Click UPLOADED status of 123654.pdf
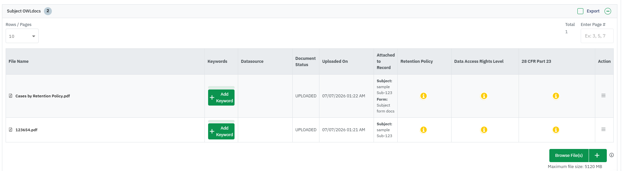The height and width of the screenshot is (171, 622). (x=306, y=130)
